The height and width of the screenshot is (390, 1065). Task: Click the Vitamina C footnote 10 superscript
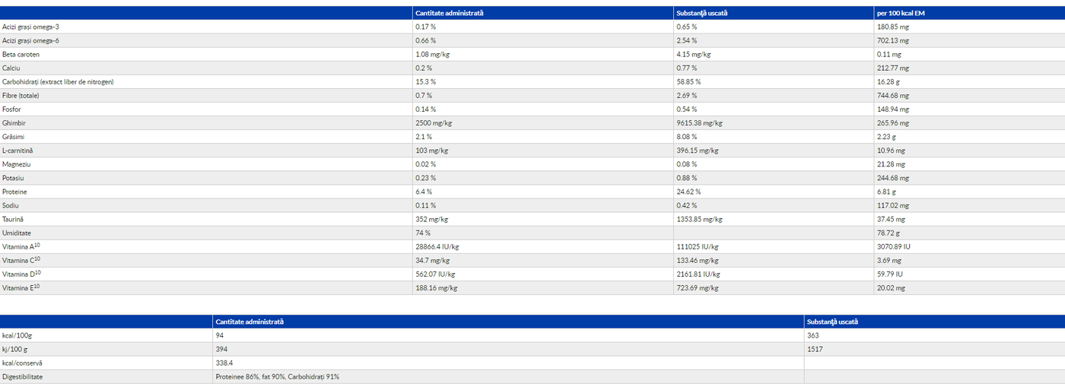[x=37, y=258]
